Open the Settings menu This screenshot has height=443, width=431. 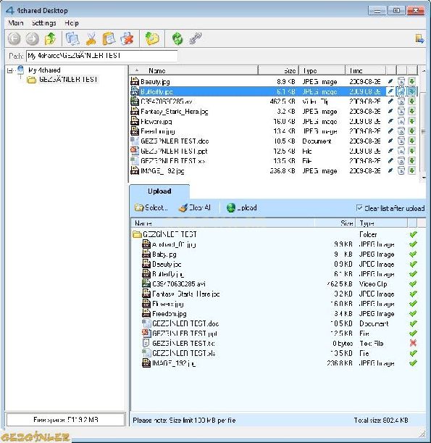point(43,23)
